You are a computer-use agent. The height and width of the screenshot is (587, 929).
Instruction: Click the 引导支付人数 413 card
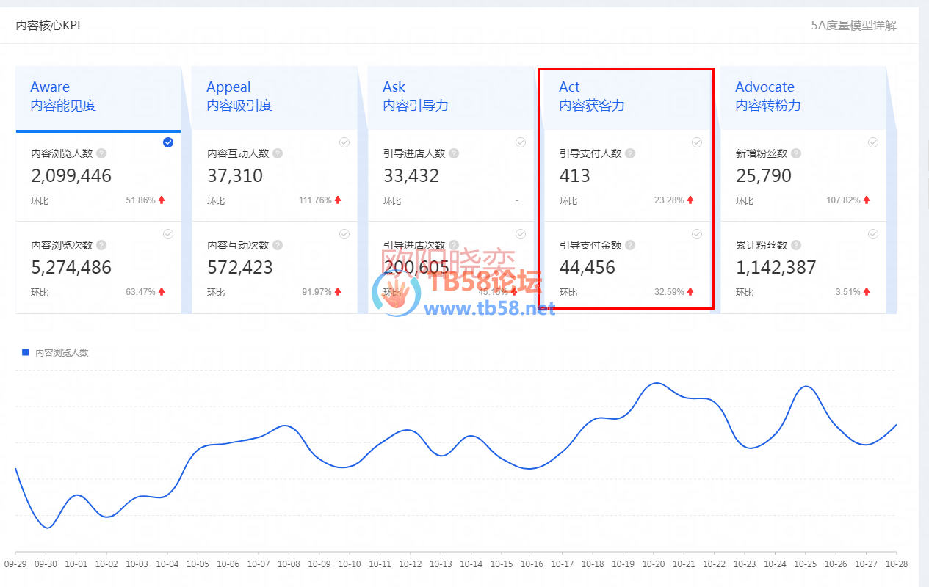(626, 176)
